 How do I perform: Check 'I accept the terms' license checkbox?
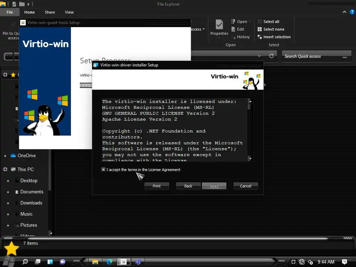point(103,170)
